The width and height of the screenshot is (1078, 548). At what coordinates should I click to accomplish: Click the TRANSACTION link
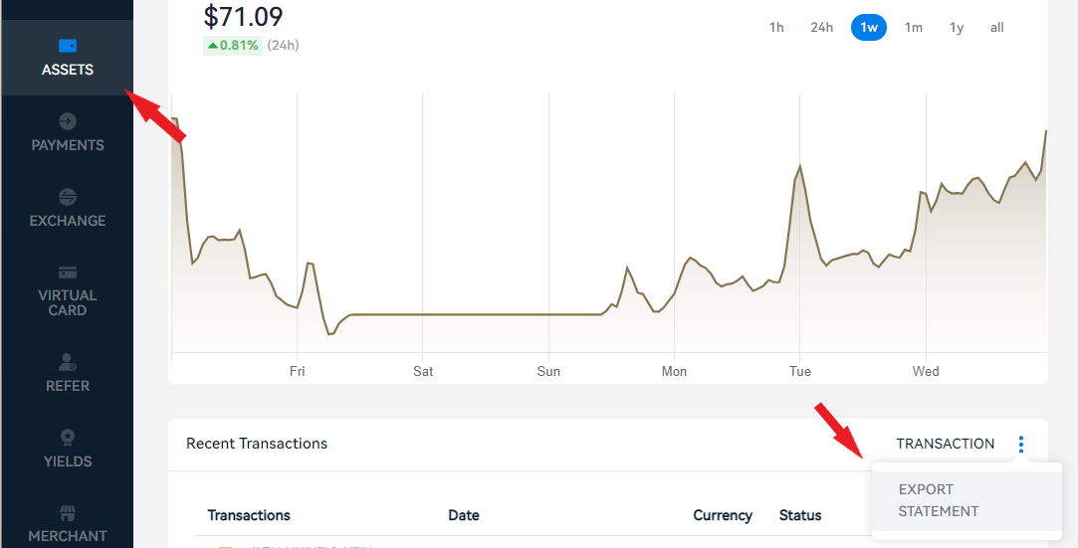click(x=946, y=444)
